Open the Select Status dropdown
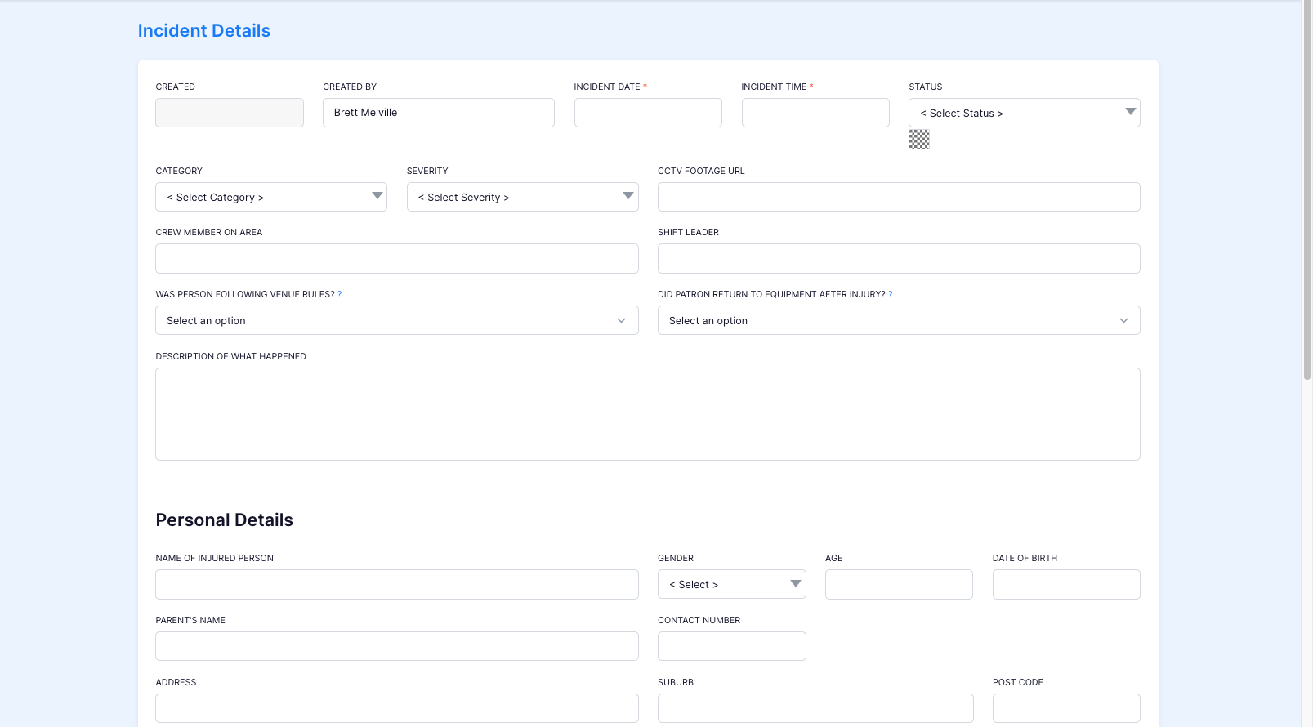 (x=1024, y=113)
